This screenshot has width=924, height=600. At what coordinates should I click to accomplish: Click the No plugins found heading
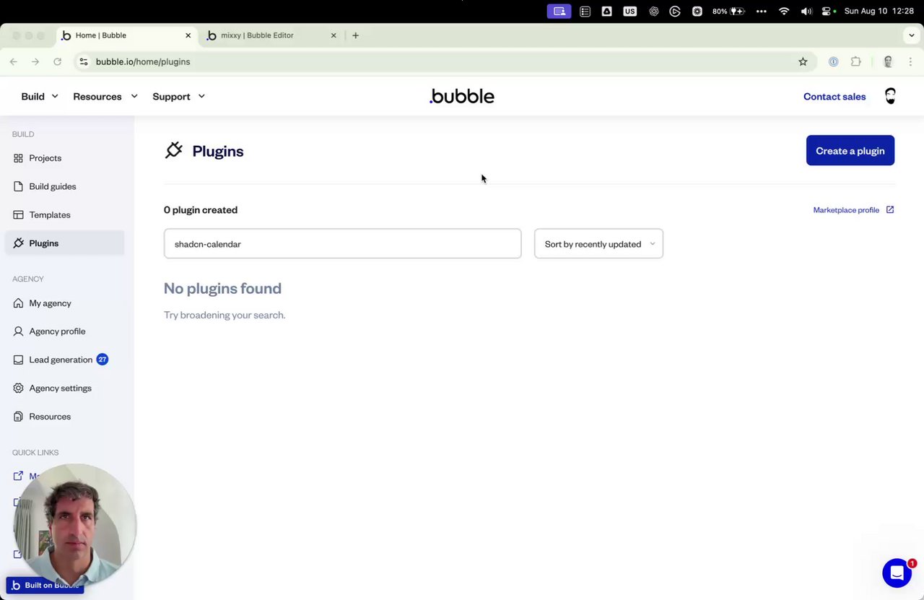pyautogui.click(x=222, y=288)
